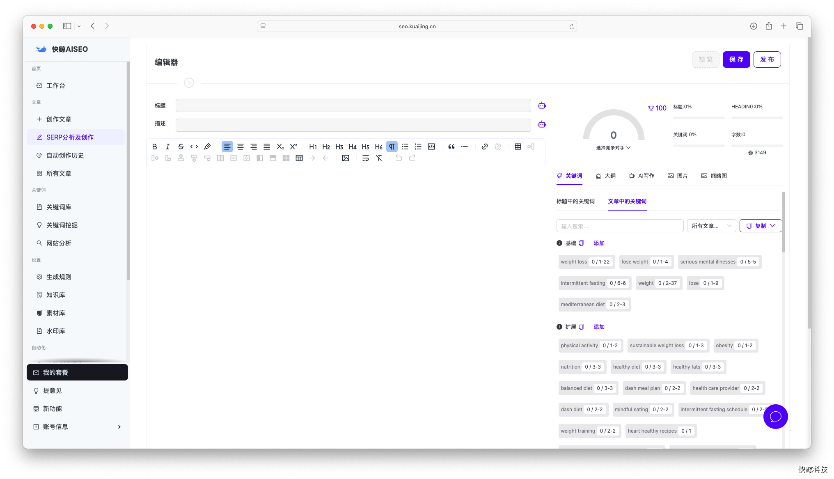Screen dimensions: 834x479
Task: Insert a bullet list
Action: (x=405, y=147)
